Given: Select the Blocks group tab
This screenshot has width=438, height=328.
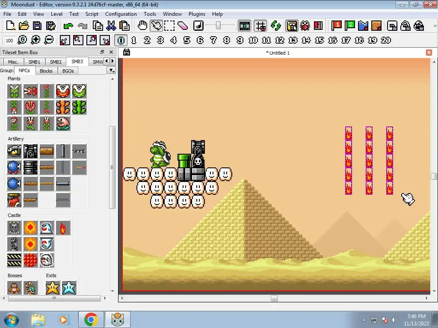Looking at the screenshot, I should [46, 71].
